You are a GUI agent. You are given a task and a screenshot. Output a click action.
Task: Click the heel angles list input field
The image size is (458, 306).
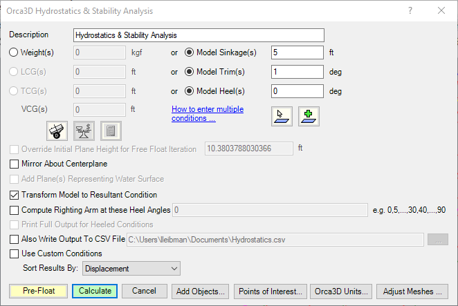(x=270, y=210)
